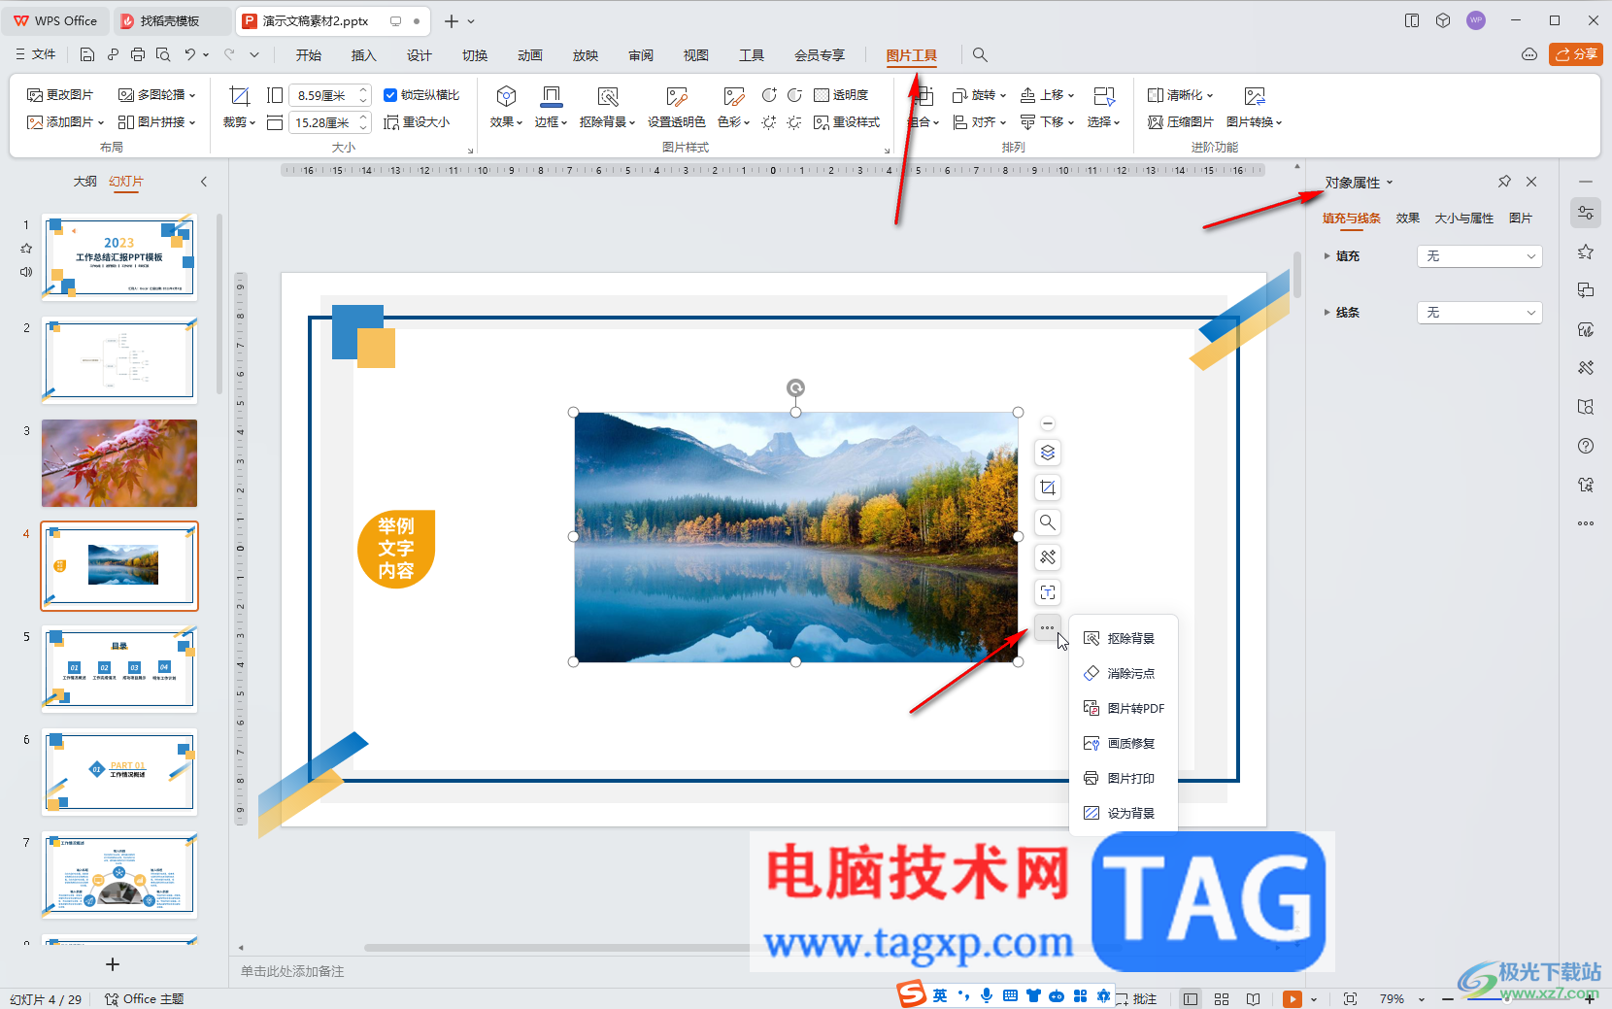The image size is (1612, 1009).
Task: Click Remove Background (抠除背景) in ribbon
Action: (607, 107)
